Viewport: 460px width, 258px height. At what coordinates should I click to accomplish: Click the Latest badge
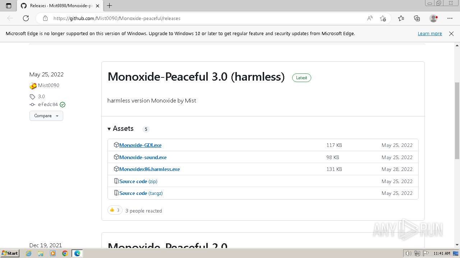click(302, 78)
